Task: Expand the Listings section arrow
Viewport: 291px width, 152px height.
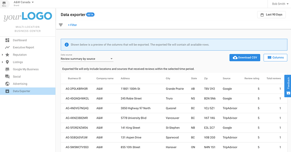Action: click(3, 62)
